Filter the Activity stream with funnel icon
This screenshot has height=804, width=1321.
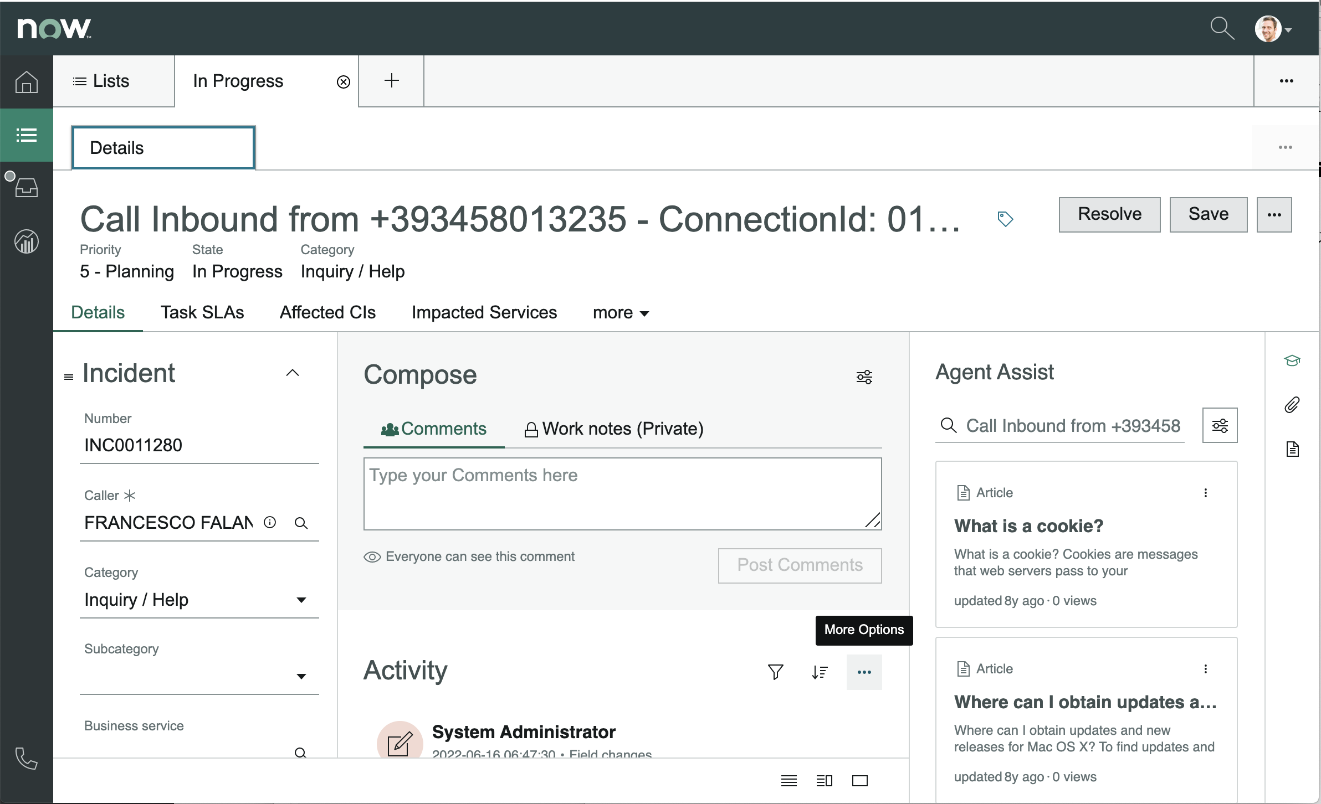(x=776, y=672)
